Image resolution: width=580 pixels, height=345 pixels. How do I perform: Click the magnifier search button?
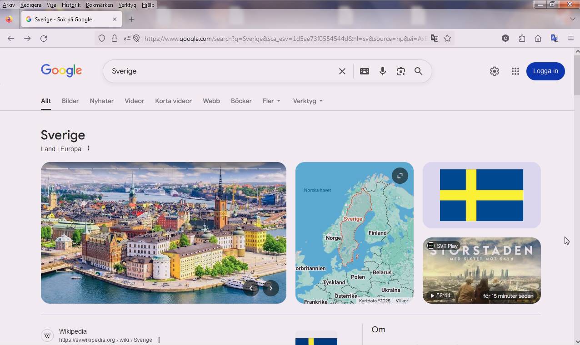418,71
